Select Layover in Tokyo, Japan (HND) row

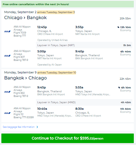(x=84, y=102)
